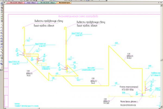The width and height of the screenshot is (163, 109).
Task: Click the horizontal scrollbar left arrow
Action: coord(5,108)
